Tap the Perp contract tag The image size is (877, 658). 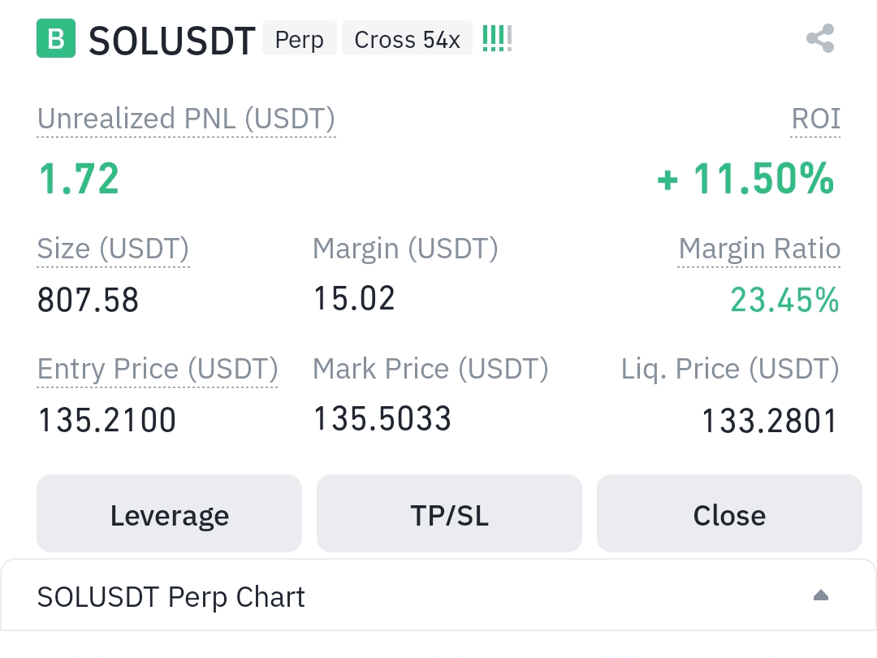click(300, 39)
